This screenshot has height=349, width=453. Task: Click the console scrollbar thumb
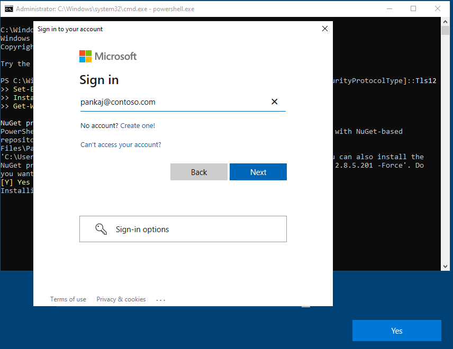pyautogui.click(x=446, y=31)
